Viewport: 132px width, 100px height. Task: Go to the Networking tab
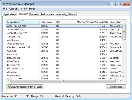62,14
